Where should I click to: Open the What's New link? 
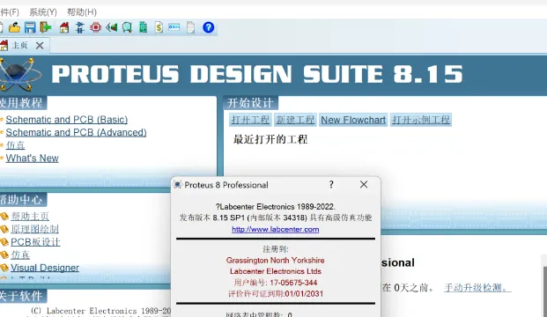(x=32, y=158)
